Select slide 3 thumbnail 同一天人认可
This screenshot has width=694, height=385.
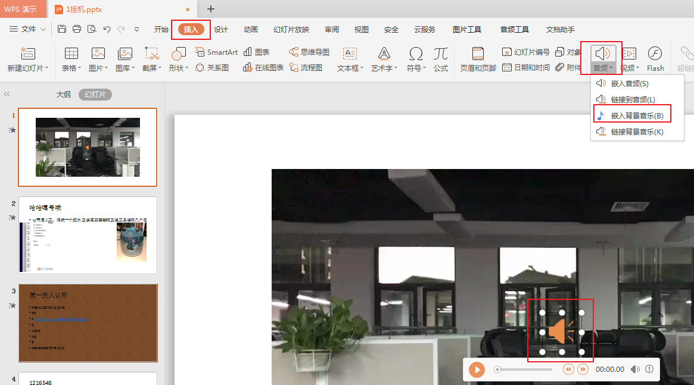(88, 323)
